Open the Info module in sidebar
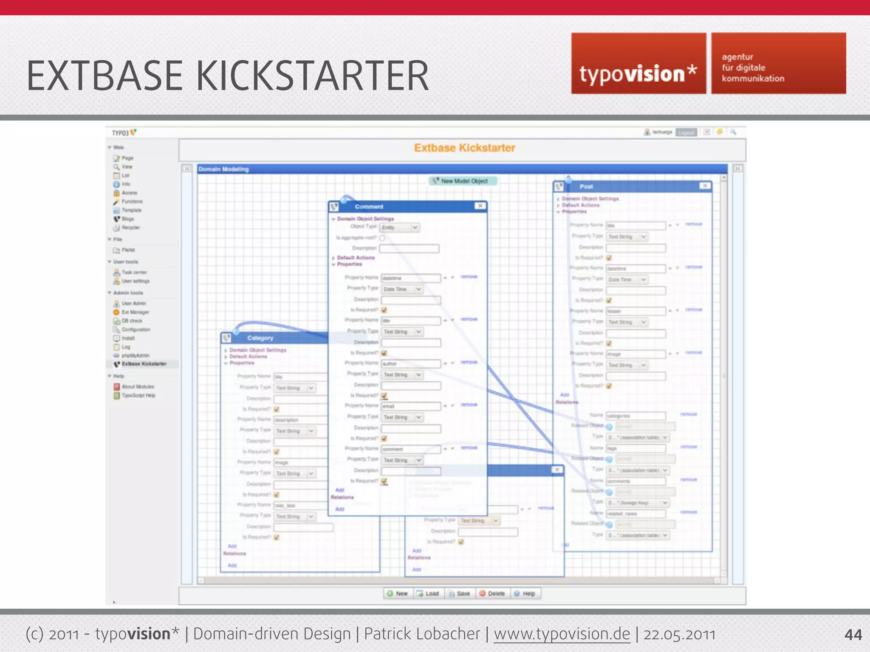This screenshot has width=870, height=652. (122, 184)
